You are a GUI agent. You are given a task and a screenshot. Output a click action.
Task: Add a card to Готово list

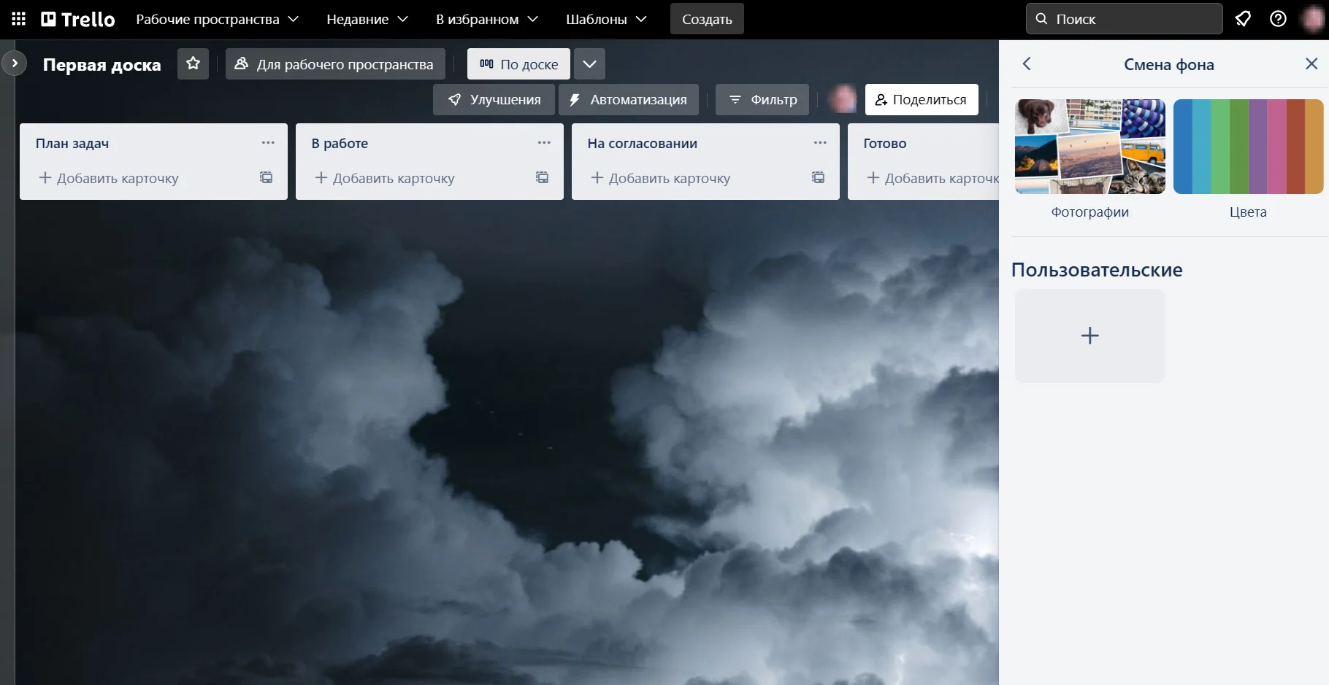(932, 178)
